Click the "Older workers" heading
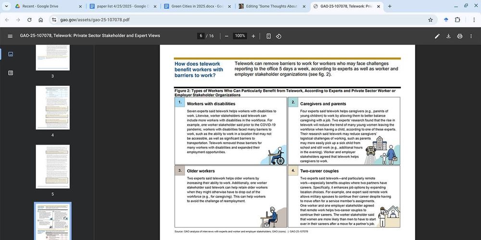Screen dimensions: 481x240 [x=201, y=171]
